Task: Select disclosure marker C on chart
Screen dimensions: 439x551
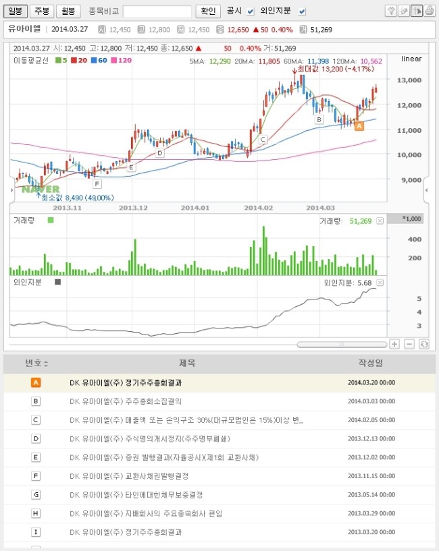Action: (263, 140)
